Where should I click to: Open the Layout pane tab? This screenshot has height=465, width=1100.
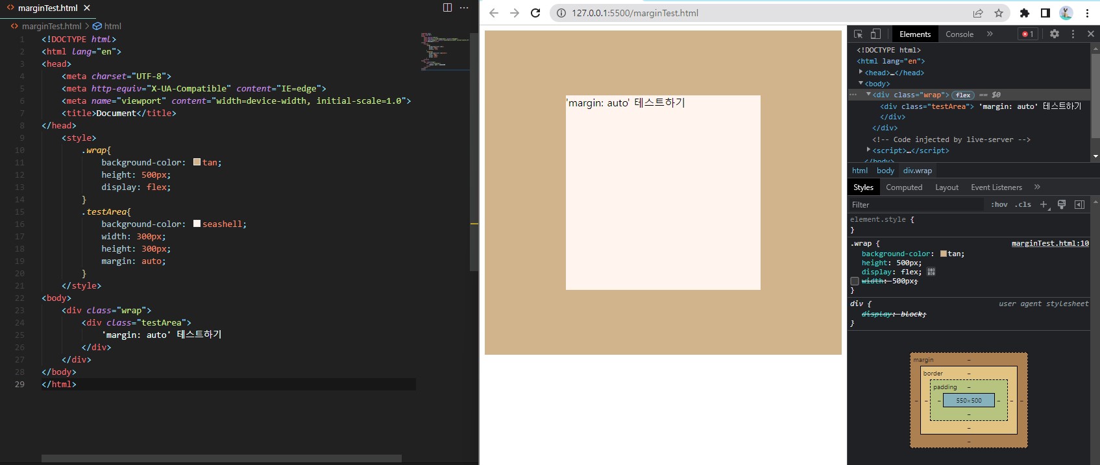point(947,187)
